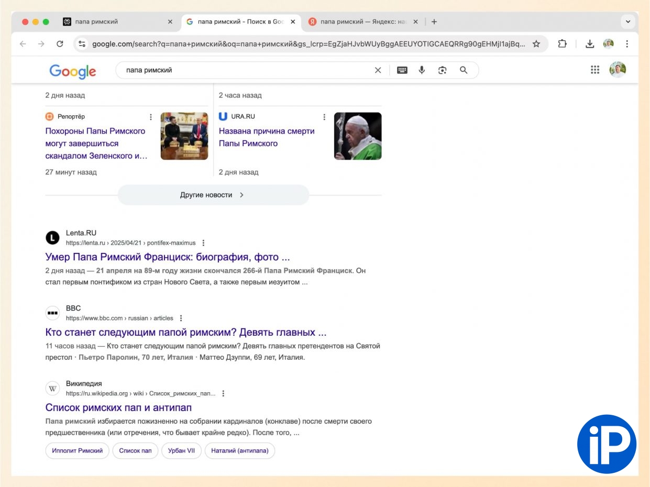Open the three-dot menu next to BBC result
Viewport: 650px width, 487px height.
pyautogui.click(x=181, y=318)
